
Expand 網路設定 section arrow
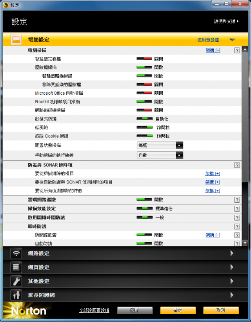point(232,253)
